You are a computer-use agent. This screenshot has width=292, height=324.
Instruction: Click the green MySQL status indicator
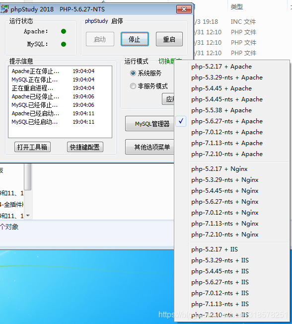pos(64,44)
